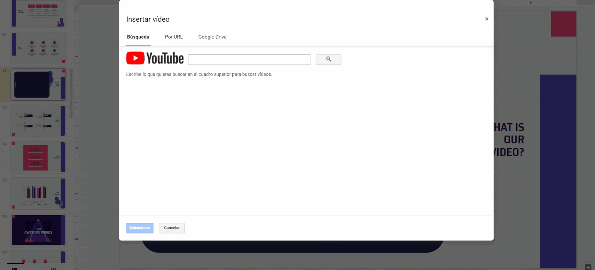Select slide 16 Awesome Words thumbnail
The height and width of the screenshot is (270, 595).
(38, 230)
